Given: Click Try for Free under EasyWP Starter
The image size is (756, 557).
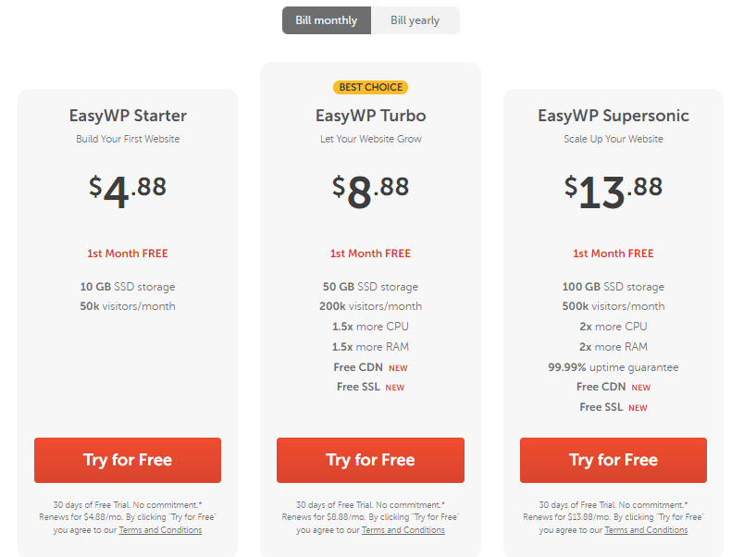Looking at the screenshot, I should pos(128,460).
